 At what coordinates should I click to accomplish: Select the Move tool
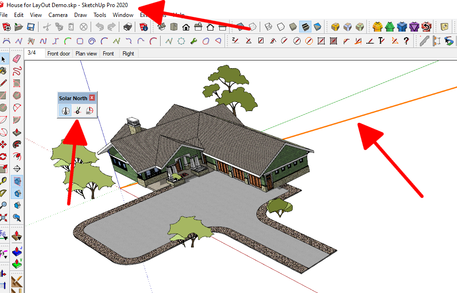[3, 144]
